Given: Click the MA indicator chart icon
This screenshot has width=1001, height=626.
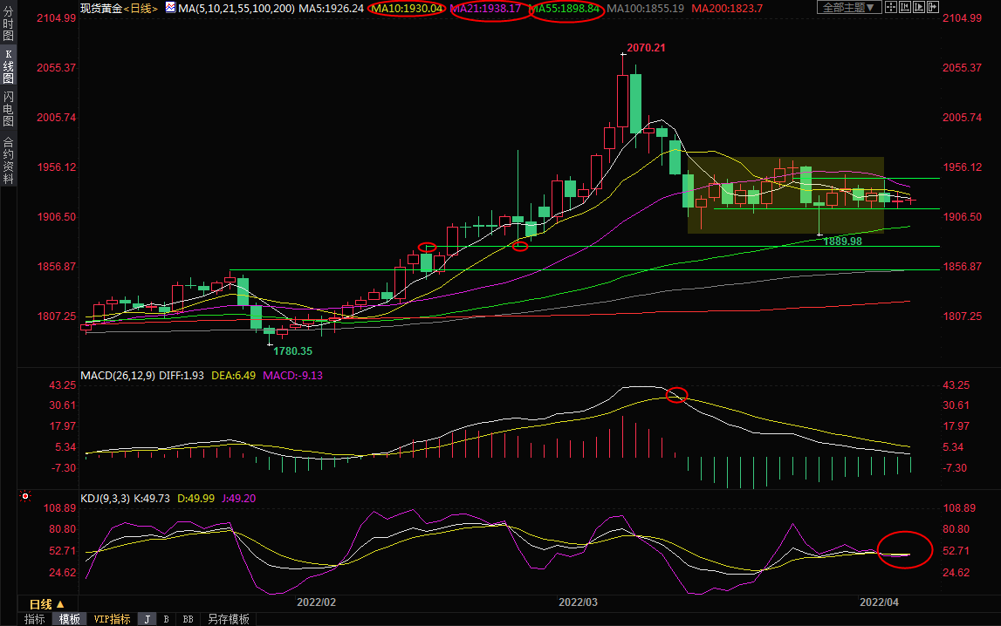Looking at the screenshot, I should [x=170, y=8].
